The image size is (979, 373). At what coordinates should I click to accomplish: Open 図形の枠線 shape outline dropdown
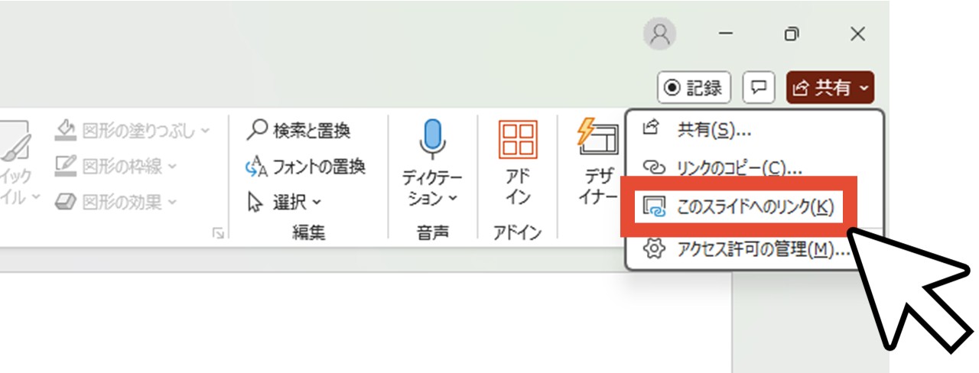(x=117, y=165)
